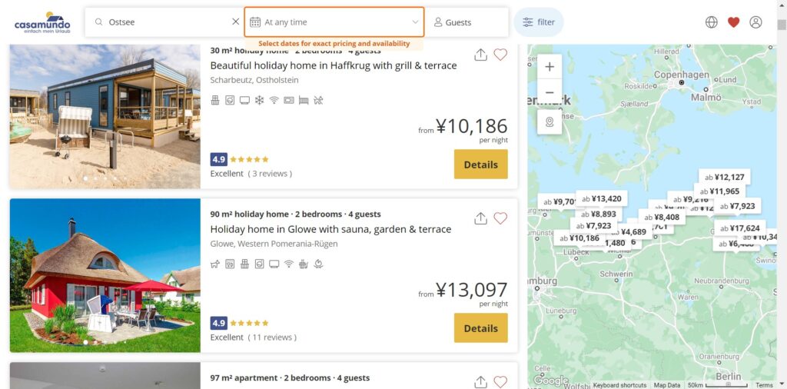The image size is (787, 389).
Task: Share the Haffkrug holiday home listing
Action: click(480, 55)
